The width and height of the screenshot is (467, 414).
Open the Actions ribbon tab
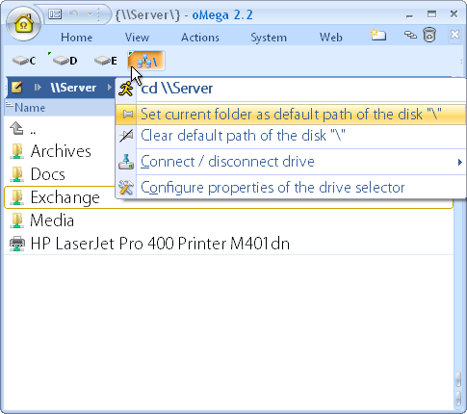(x=200, y=38)
